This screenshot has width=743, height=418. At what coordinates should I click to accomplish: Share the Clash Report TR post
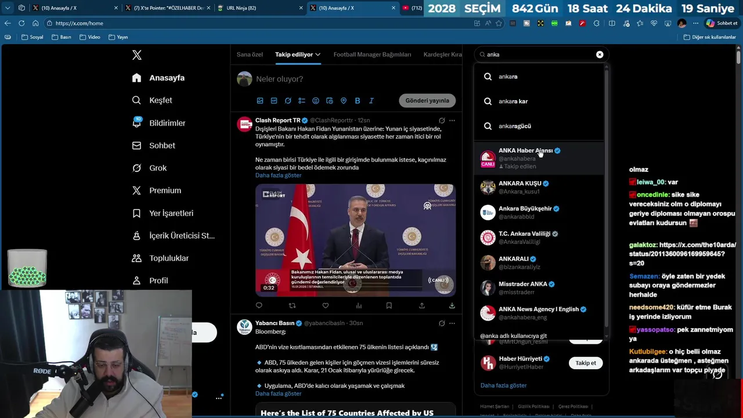point(422,305)
